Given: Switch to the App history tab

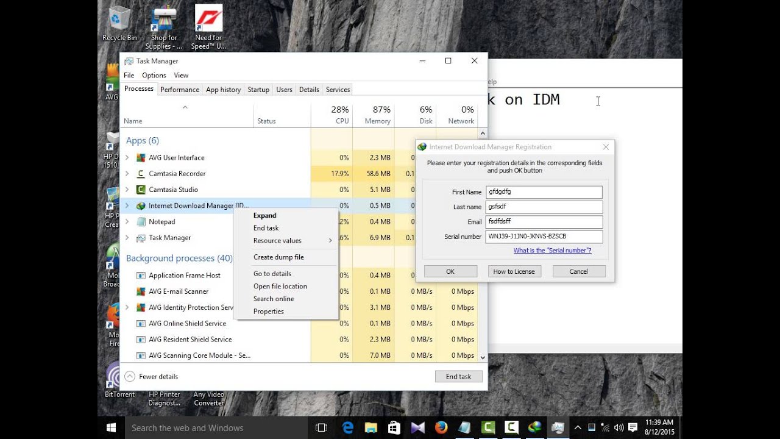Looking at the screenshot, I should coord(223,90).
